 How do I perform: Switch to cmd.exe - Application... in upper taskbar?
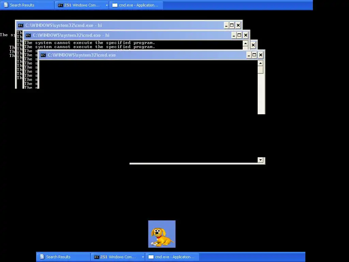pyautogui.click(x=136, y=5)
